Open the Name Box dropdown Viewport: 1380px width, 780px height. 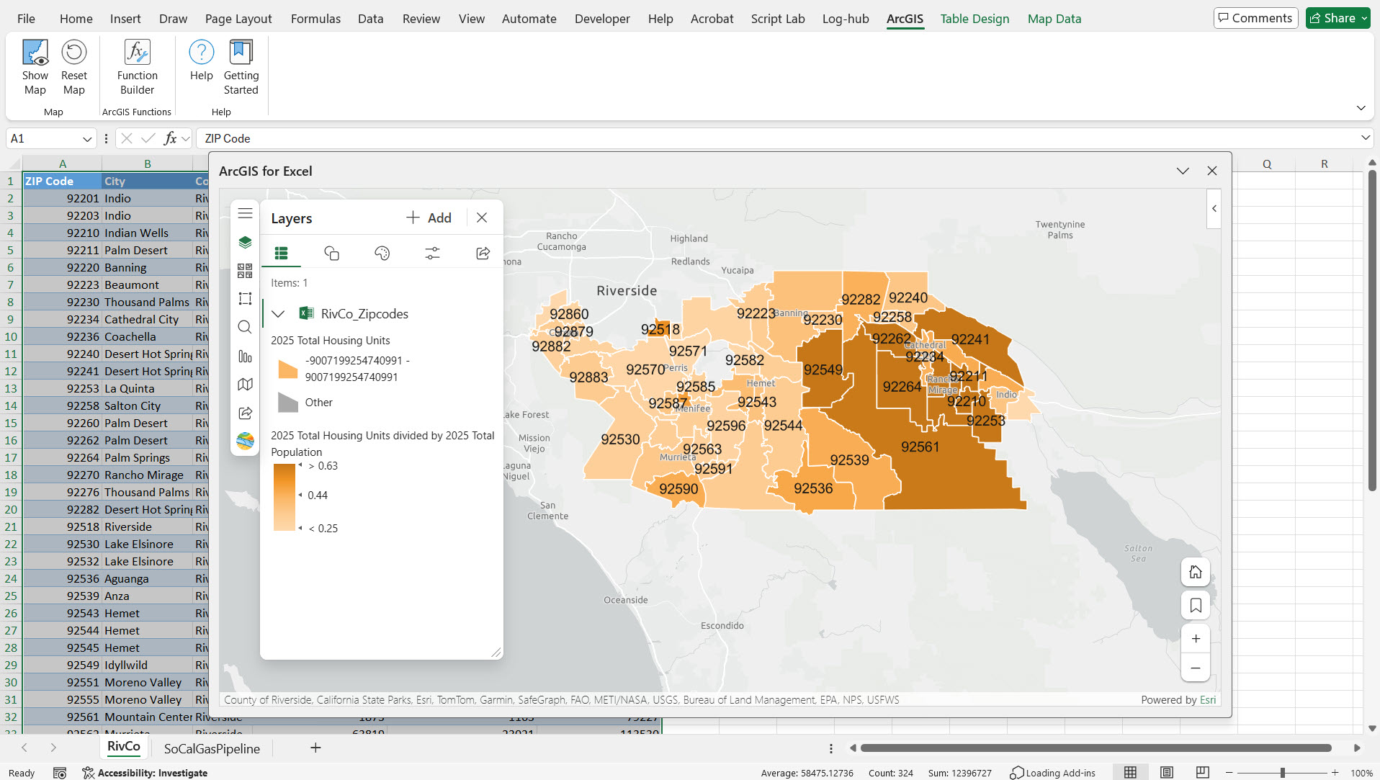(86, 138)
